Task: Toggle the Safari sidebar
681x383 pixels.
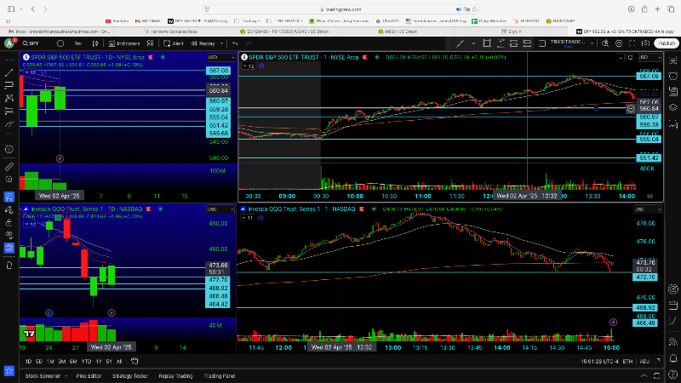Action: point(11,9)
